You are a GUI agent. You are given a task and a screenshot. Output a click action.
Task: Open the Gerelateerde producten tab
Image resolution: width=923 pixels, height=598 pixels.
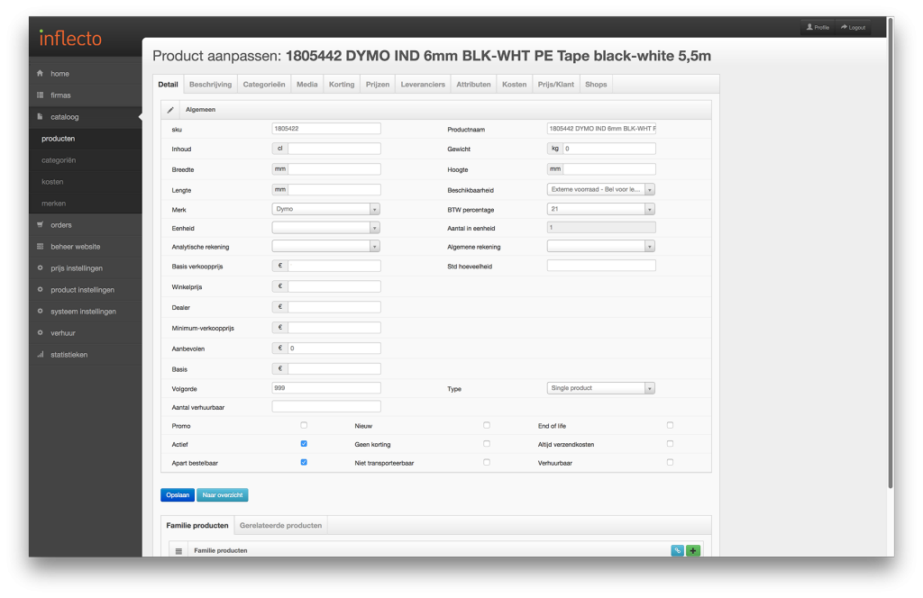pyautogui.click(x=281, y=525)
